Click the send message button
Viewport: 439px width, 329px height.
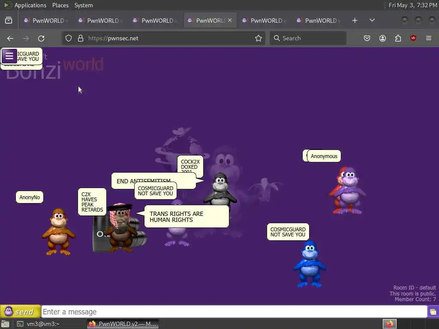pyautogui.click(x=21, y=311)
